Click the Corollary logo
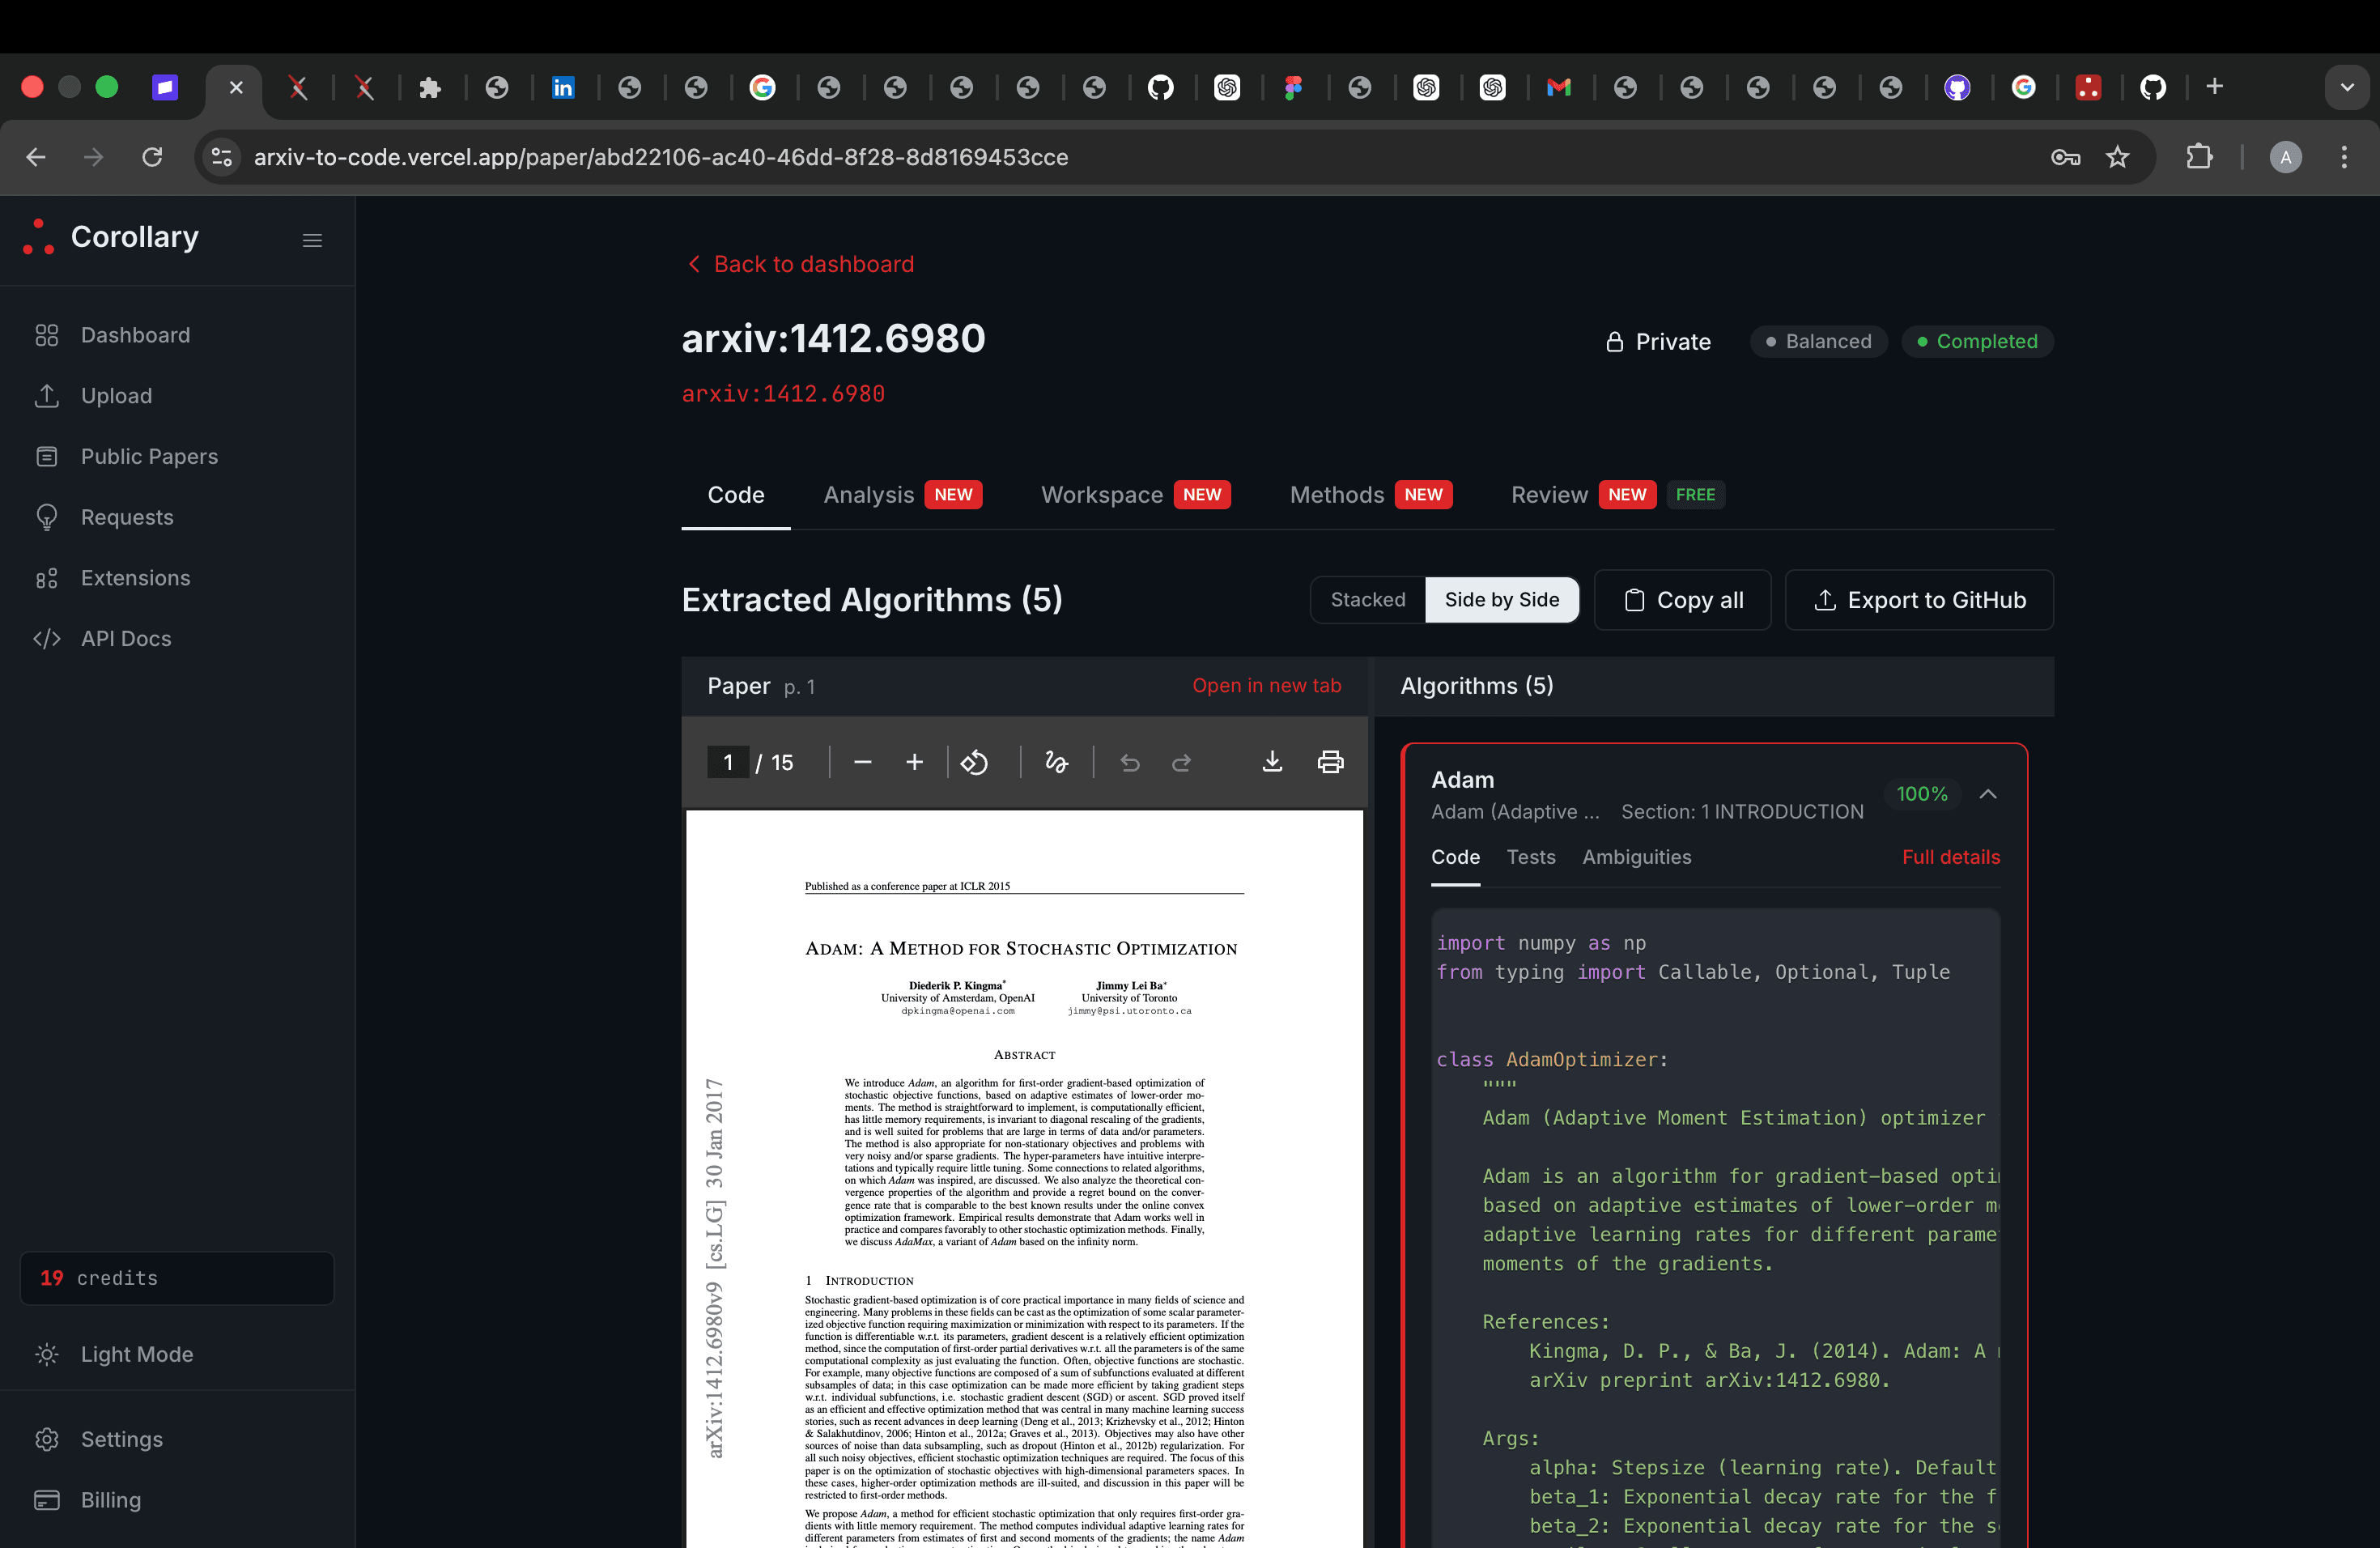Screen dimensions: 2380x1548 (x=110, y=237)
